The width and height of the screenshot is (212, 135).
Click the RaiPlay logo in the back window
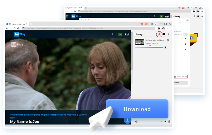pyautogui.click(x=76, y=16)
